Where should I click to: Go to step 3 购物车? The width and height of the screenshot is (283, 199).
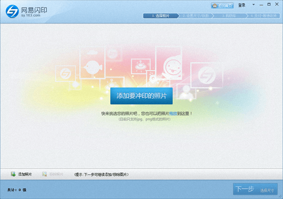pos(230,16)
